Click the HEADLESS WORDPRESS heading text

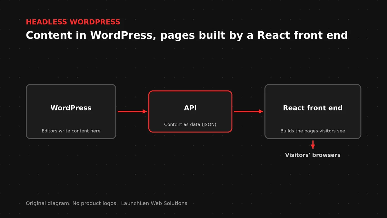(73, 22)
